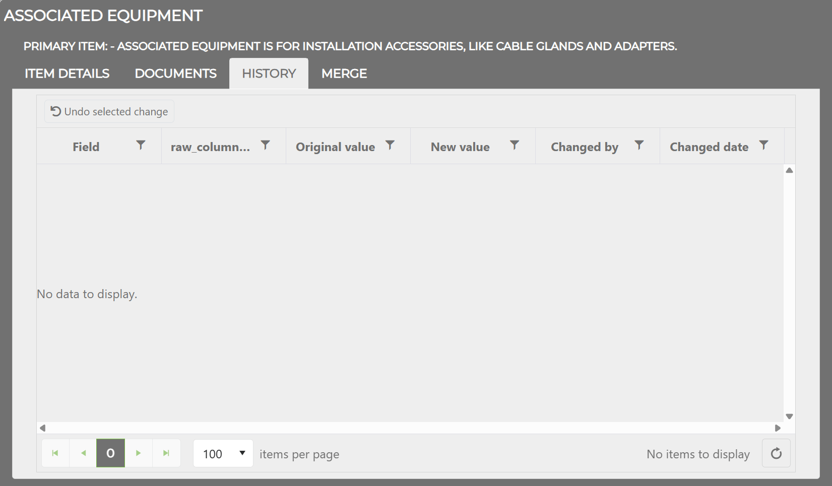Open Changed date column filter

tap(764, 146)
